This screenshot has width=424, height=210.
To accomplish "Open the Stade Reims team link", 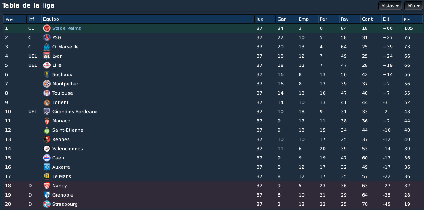I will pos(67,28).
